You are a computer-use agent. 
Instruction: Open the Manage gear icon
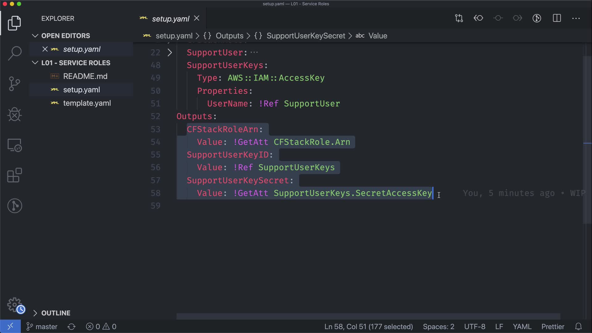pyautogui.click(x=14, y=305)
